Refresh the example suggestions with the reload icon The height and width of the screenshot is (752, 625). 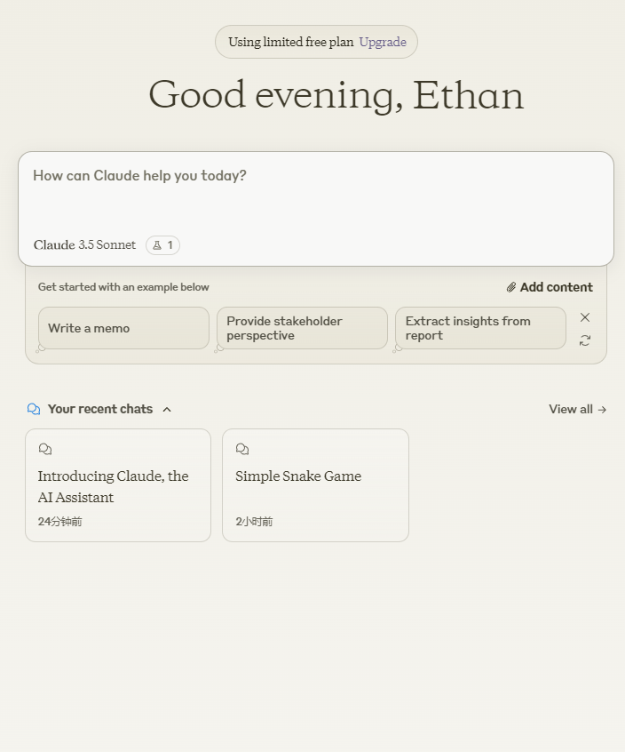coord(585,340)
